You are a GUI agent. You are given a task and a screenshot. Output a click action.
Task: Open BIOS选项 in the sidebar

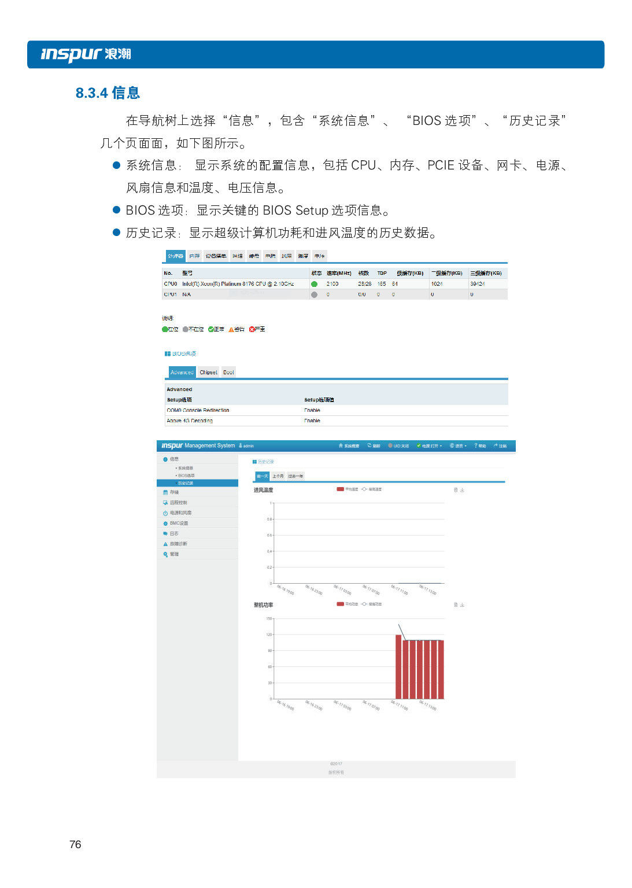tap(186, 476)
